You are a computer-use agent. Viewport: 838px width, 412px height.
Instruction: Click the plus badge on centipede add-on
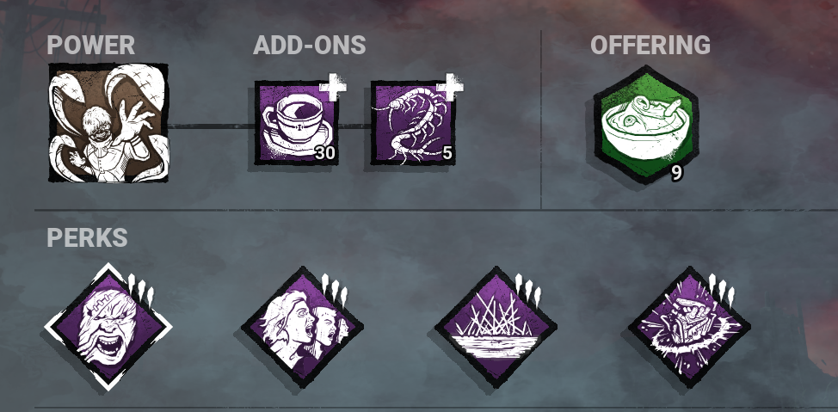[450, 87]
